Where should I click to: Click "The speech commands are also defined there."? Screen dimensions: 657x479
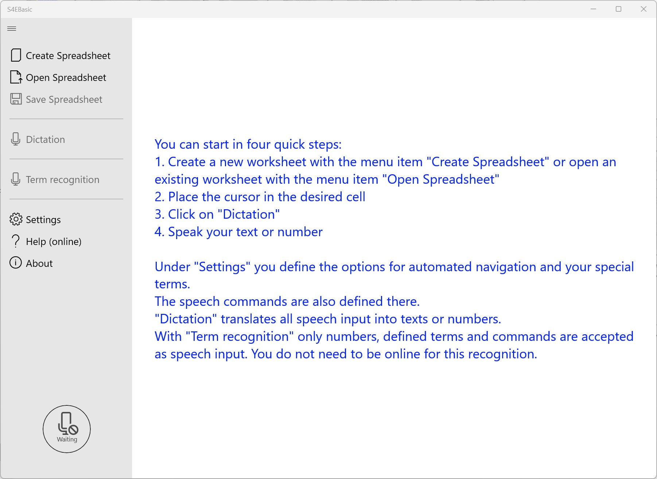click(x=287, y=301)
